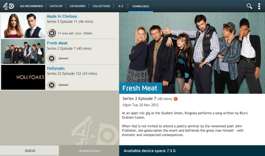The image size is (265, 156).
Task: Open the A-Z programme list
Action: tap(121, 6)
